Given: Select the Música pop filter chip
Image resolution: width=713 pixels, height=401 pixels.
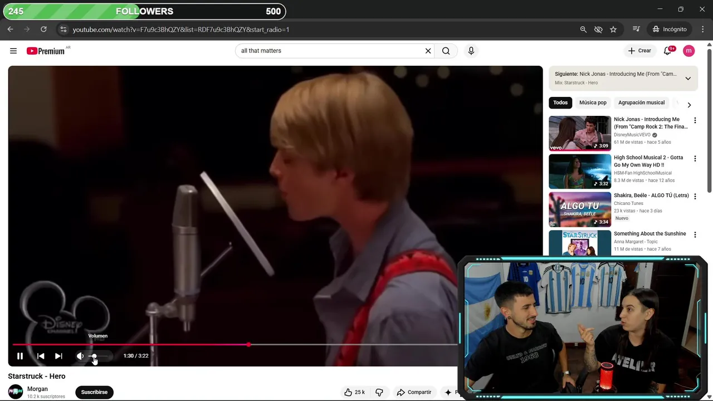Looking at the screenshot, I should tap(593, 102).
